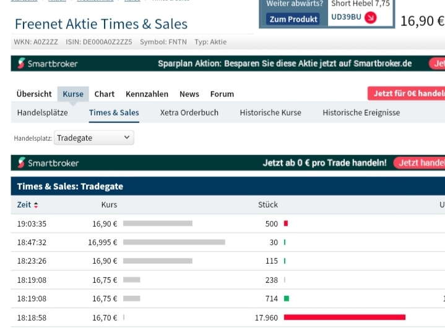Open the Handelsplätze link

pyautogui.click(x=43, y=112)
